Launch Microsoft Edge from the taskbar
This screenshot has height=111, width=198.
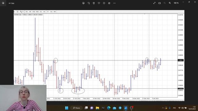pyautogui.click(x=109, y=108)
